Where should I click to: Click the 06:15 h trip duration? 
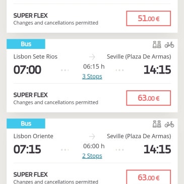click(94, 67)
